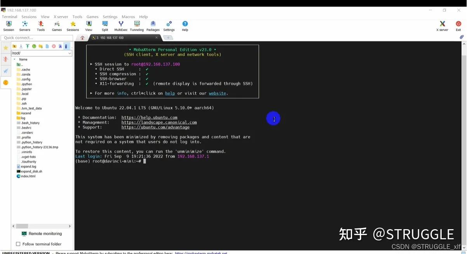Open the X server menu
This screenshot has height=254, width=467.
coord(61,17)
